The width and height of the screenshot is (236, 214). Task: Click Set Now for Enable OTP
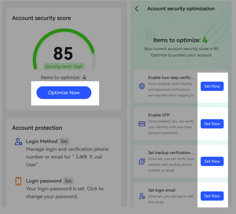click(x=212, y=124)
